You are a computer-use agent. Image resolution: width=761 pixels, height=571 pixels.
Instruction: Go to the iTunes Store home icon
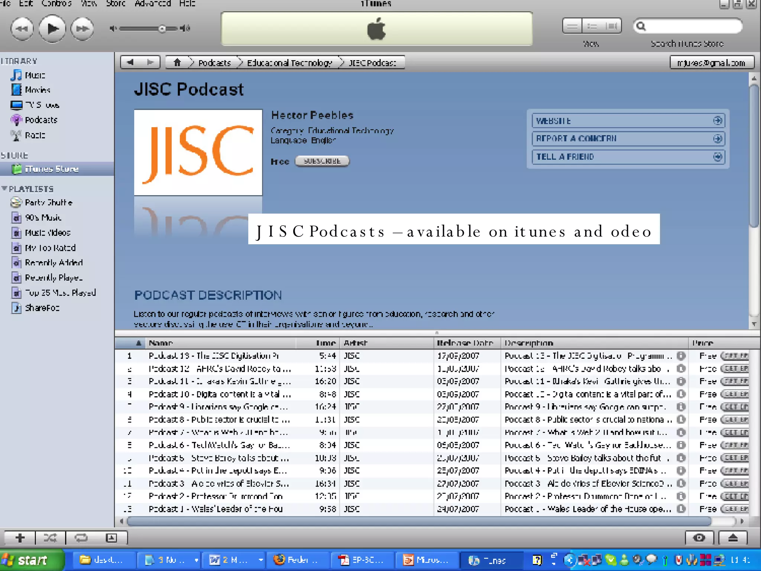coord(177,62)
